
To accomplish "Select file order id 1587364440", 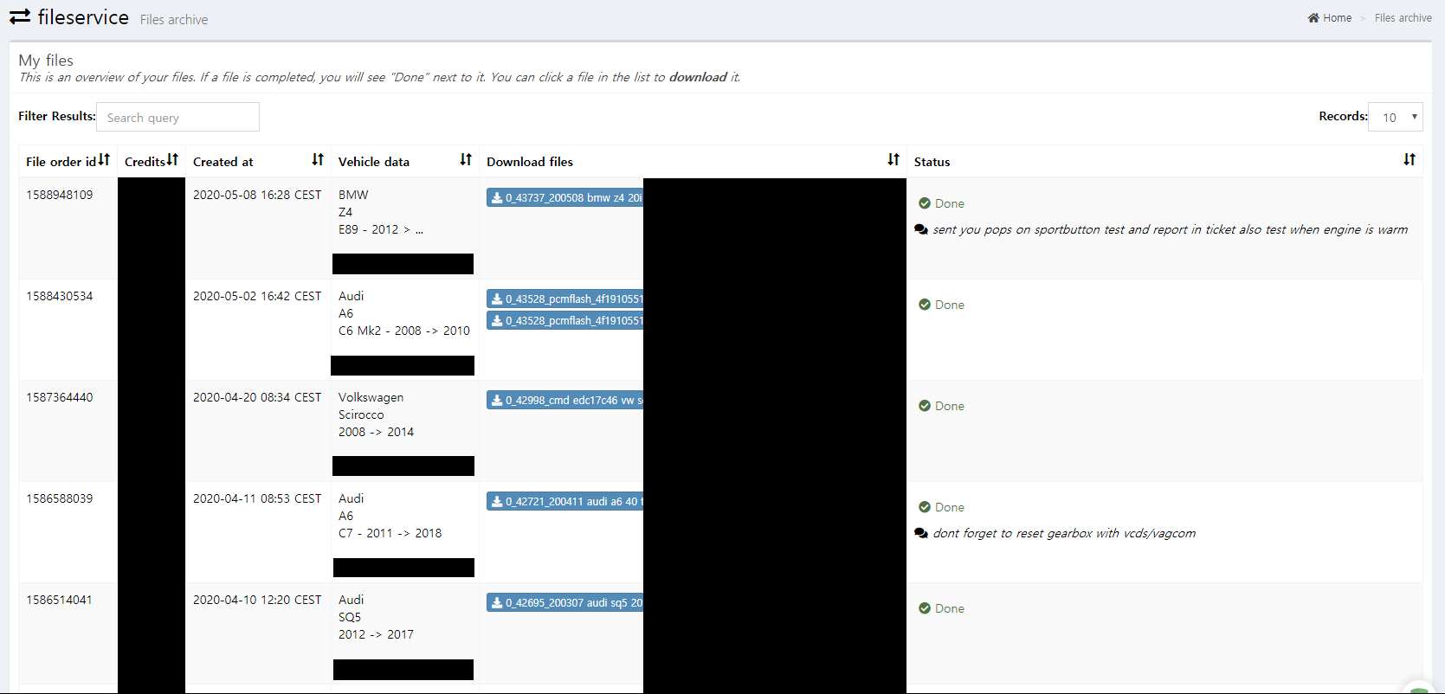I will tap(59, 397).
